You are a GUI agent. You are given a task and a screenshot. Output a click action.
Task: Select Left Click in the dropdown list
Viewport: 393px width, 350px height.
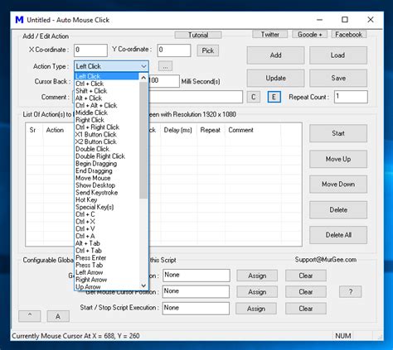(107, 76)
